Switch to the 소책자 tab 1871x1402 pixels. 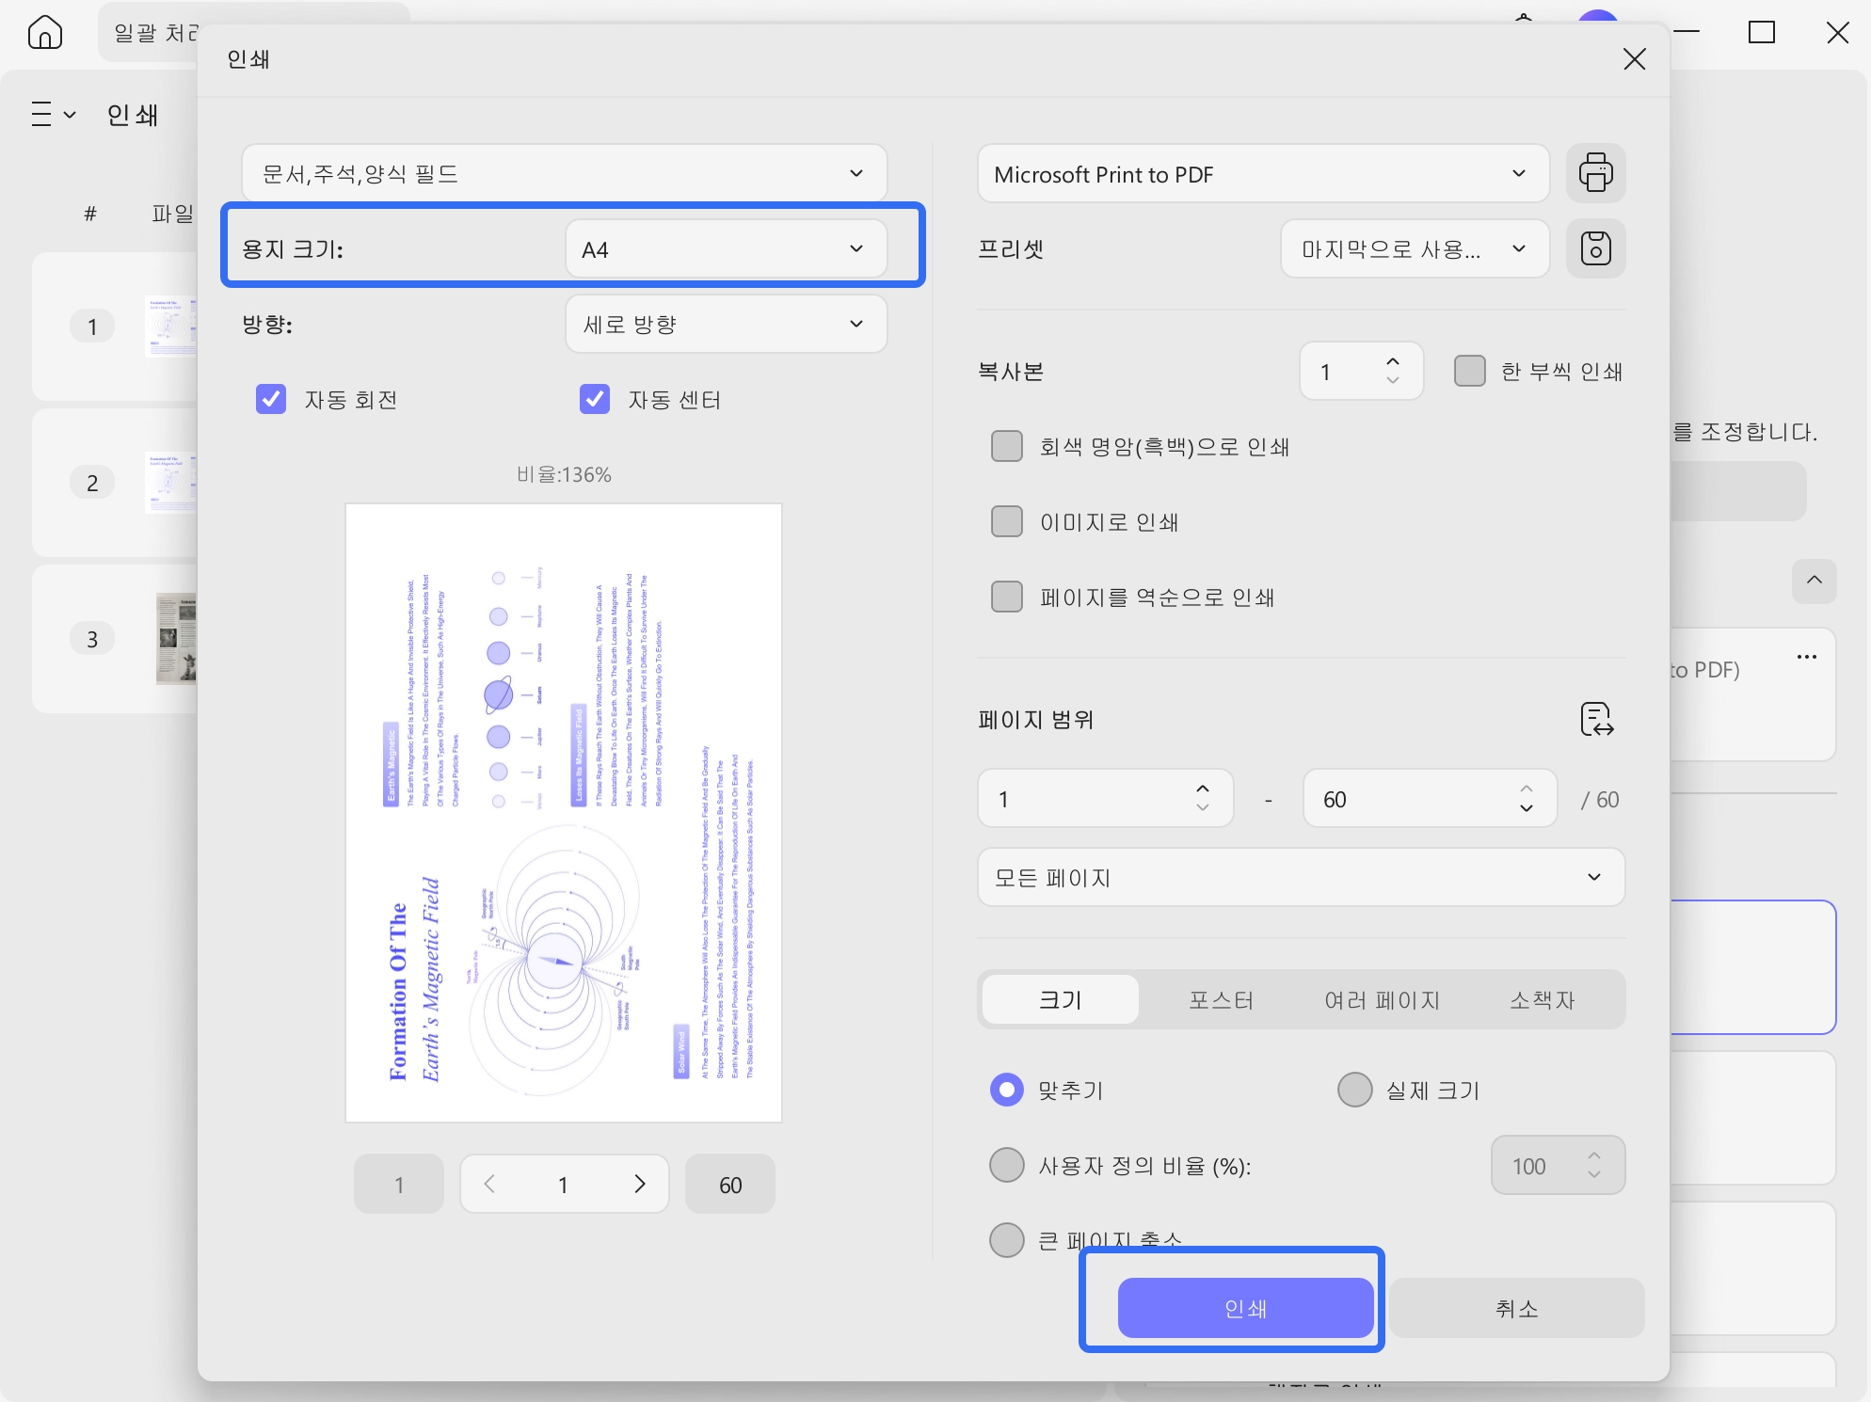pyautogui.click(x=1543, y=999)
